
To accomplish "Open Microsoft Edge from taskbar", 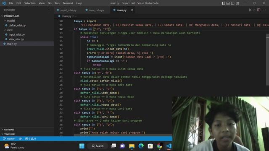I will (x=141, y=146).
